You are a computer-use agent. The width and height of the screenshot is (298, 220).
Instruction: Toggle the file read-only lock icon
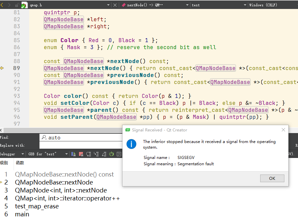17,5
